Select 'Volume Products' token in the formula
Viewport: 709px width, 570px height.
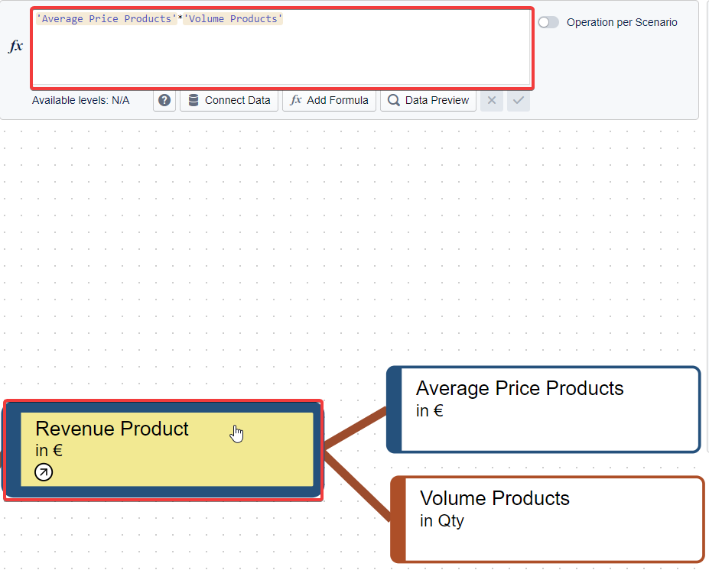[x=233, y=19]
